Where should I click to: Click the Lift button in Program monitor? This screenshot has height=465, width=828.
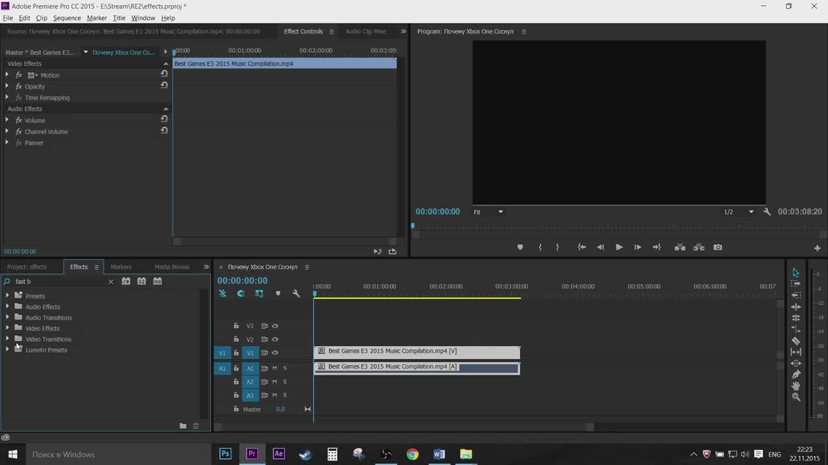[680, 247]
